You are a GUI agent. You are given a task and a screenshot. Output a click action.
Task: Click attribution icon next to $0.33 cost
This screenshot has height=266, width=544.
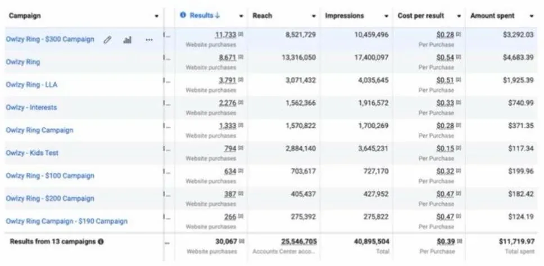point(459,103)
